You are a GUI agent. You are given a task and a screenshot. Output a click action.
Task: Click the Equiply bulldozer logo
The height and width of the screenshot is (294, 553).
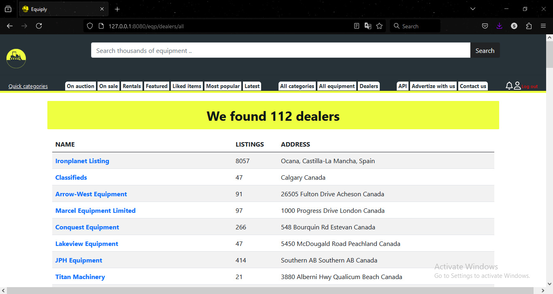(x=16, y=58)
